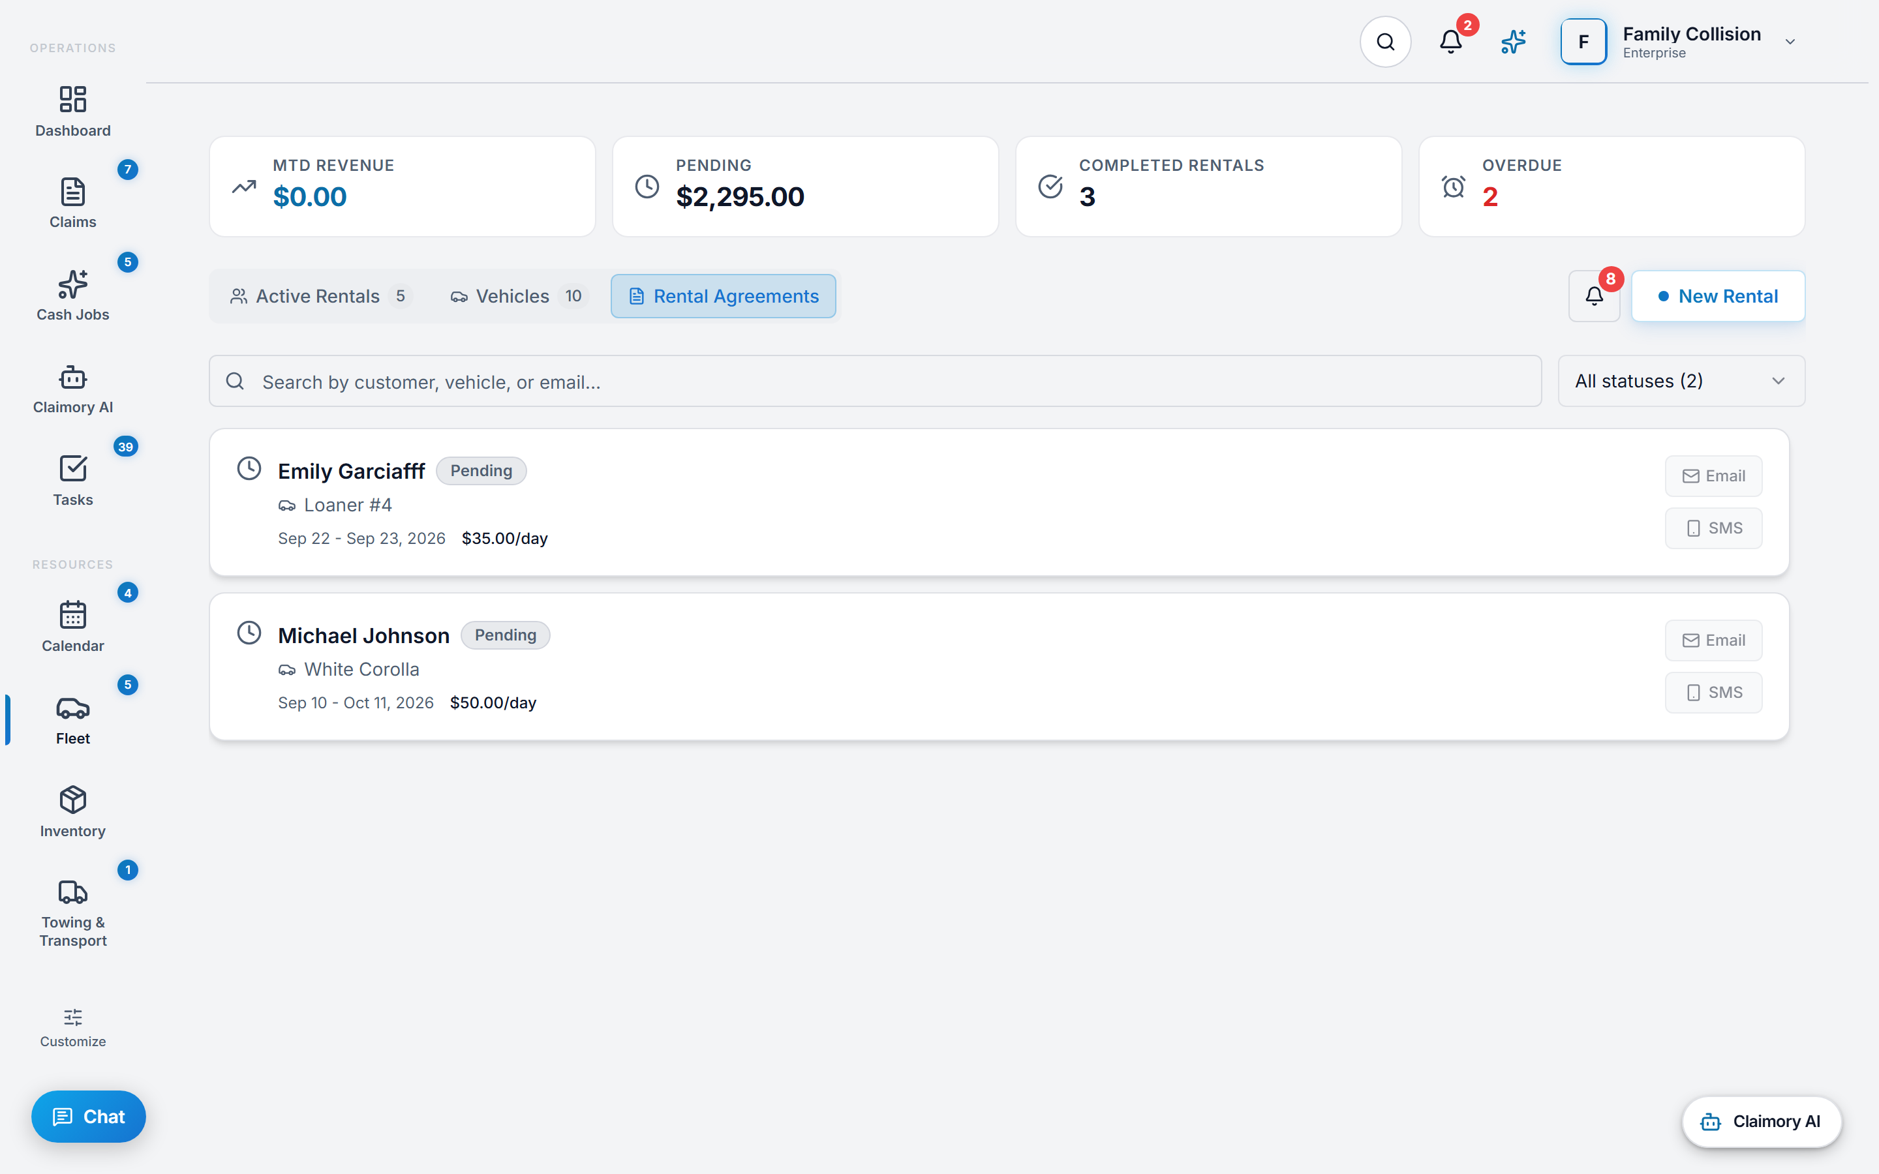Click the clock icon beside Emily Garciafff
The image size is (1879, 1174).
point(249,468)
